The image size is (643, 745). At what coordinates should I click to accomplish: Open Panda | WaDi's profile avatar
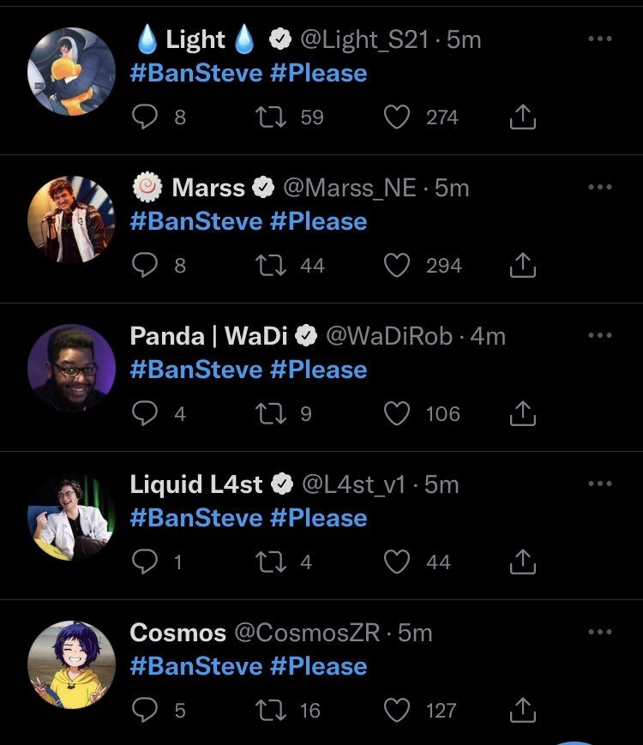pyautogui.click(x=71, y=368)
